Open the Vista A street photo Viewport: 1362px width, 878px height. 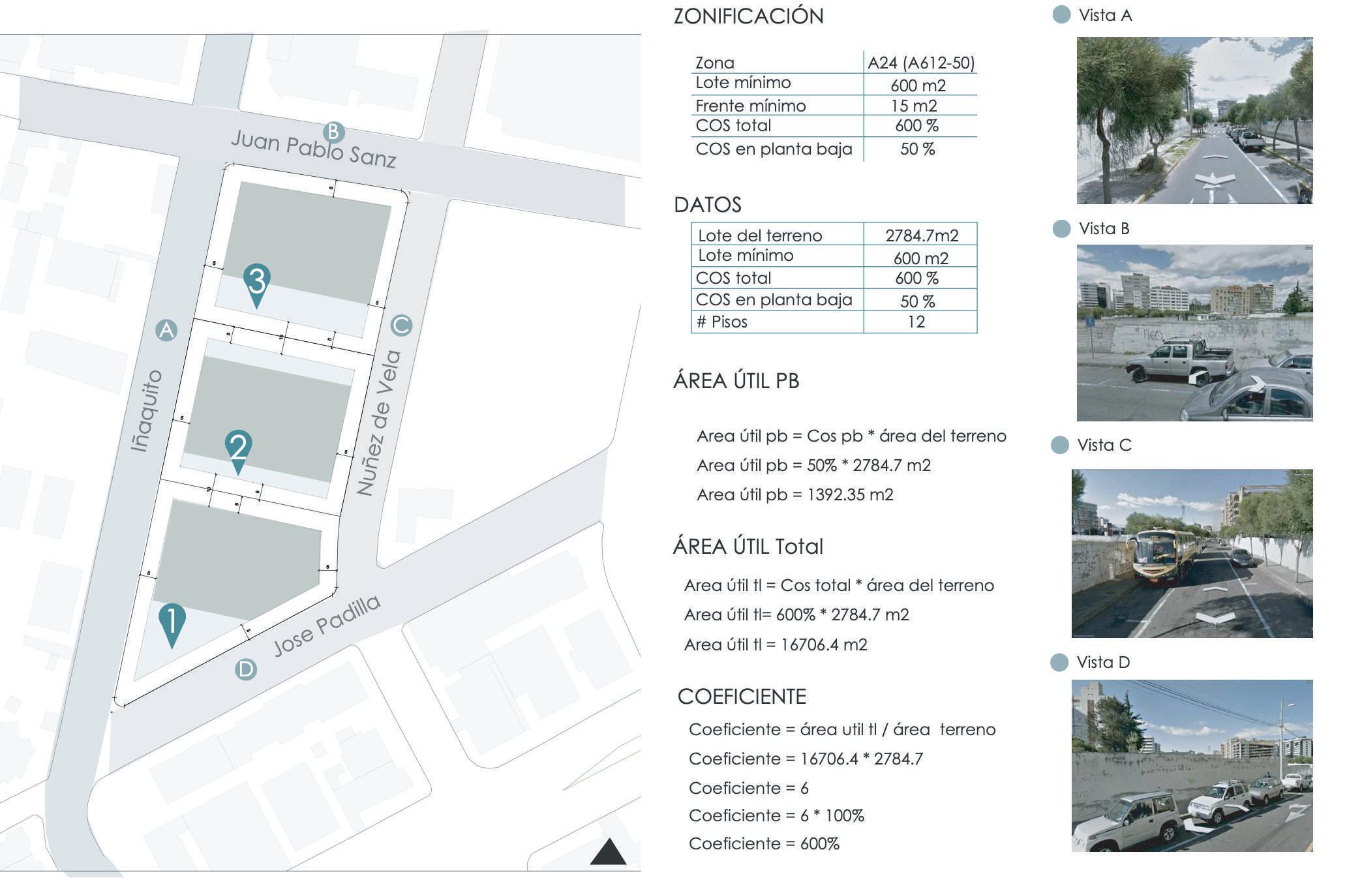click(x=1194, y=121)
